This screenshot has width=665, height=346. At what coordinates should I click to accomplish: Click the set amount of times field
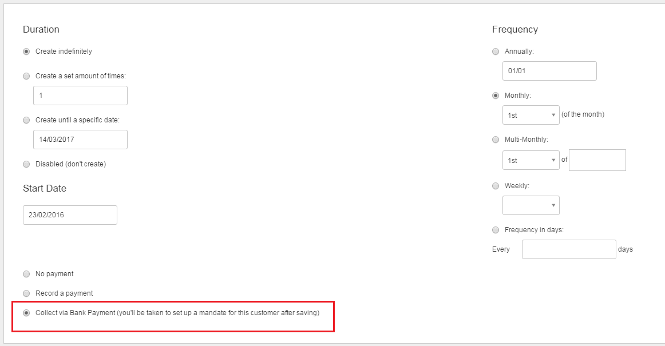[80, 96]
